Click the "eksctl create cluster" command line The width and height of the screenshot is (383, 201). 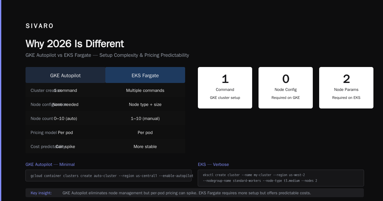coord(254,175)
